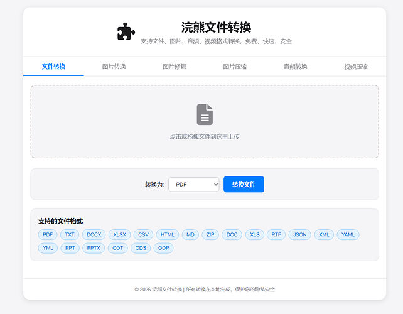Screen dimensions: 403x314
Task: Switch to the 图片转换 tab
Action: coord(114,67)
